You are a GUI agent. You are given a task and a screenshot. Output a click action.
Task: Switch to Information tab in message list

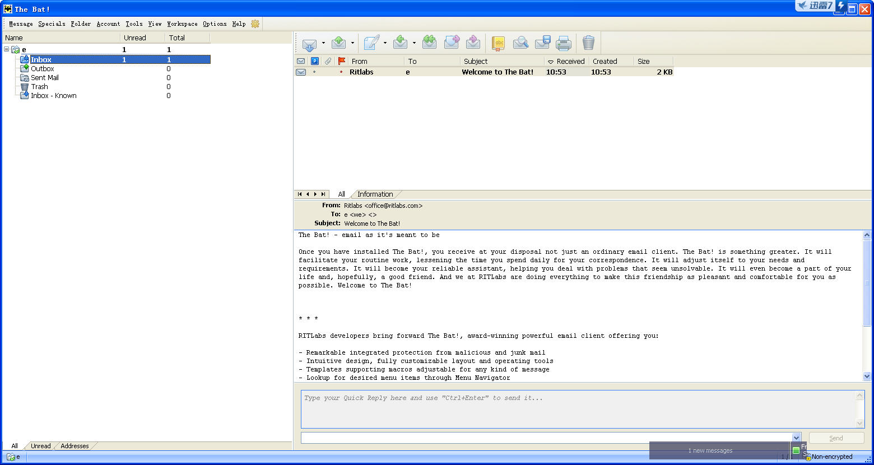[x=375, y=194]
